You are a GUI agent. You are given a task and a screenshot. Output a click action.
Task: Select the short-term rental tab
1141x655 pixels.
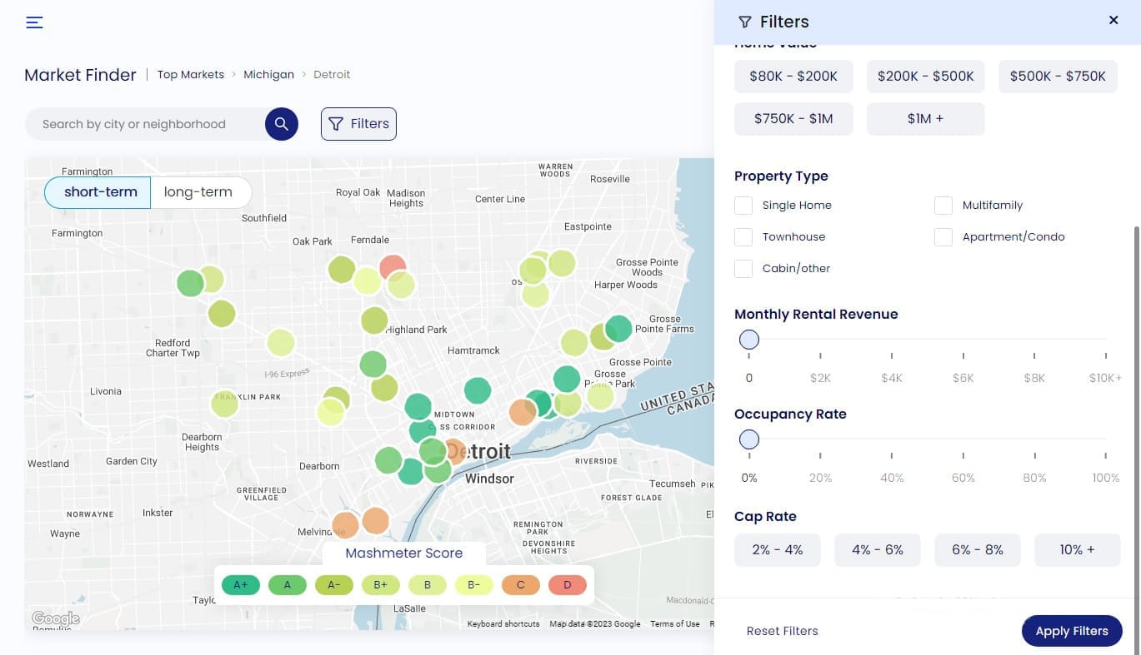tap(100, 192)
